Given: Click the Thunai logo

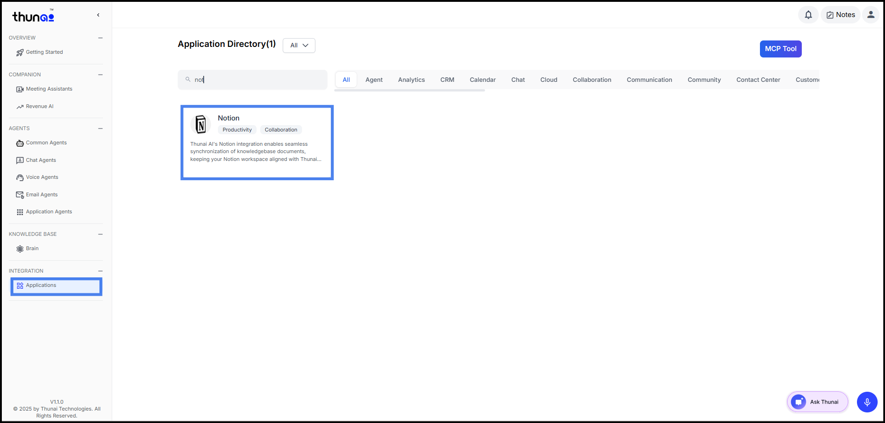Looking at the screenshot, I should 33,17.
